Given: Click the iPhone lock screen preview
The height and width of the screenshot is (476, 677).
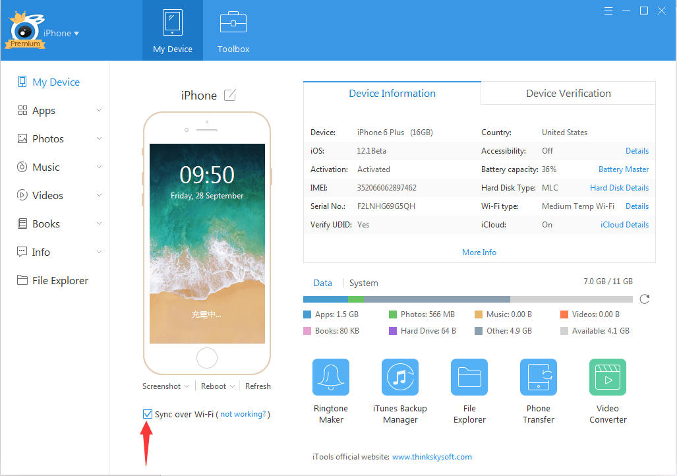Looking at the screenshot, I should [207, 243].
